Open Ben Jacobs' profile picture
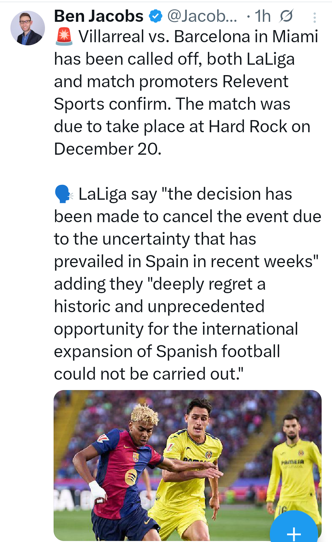Screen dimensions: 332x542 pos(28,28)
